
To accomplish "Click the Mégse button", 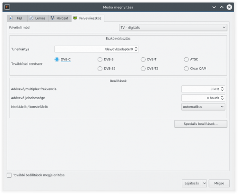I will (x=219, y=184).
